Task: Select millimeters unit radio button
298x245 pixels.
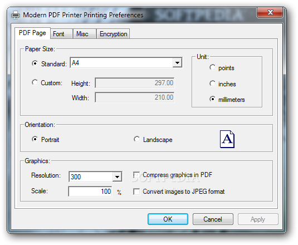Action: coord(212,99)
